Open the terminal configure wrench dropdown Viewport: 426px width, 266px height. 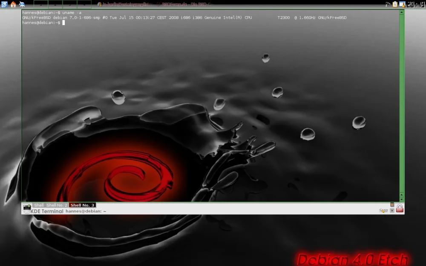click(383, 211)
